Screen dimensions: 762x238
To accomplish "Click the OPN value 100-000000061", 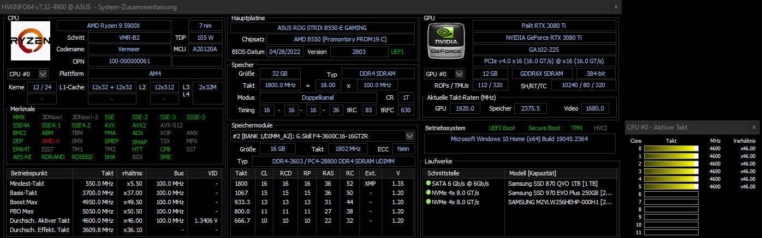I will coord(129,61).
